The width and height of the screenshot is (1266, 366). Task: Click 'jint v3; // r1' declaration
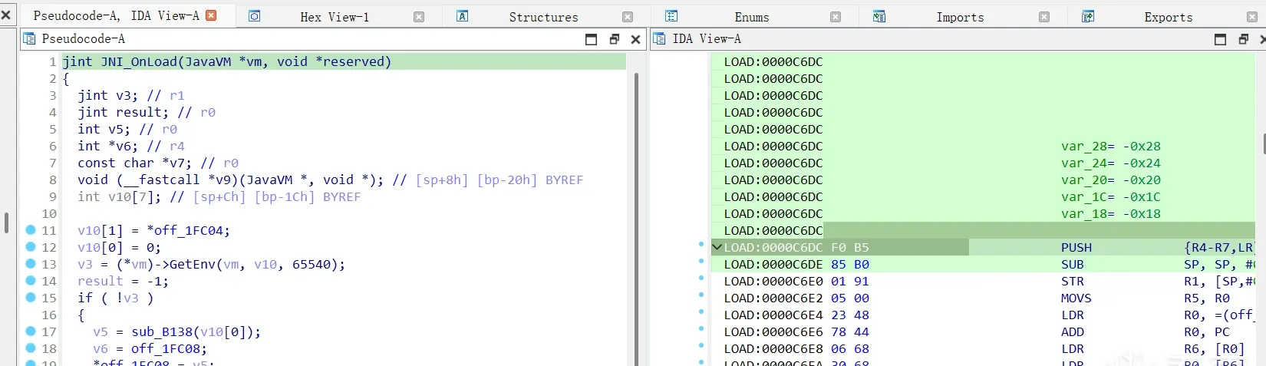(x=131, y=95)
